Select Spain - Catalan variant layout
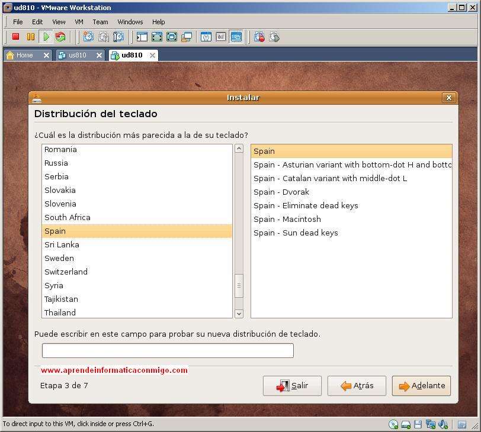This screenshot has height=432, width=481. [351, 179]
